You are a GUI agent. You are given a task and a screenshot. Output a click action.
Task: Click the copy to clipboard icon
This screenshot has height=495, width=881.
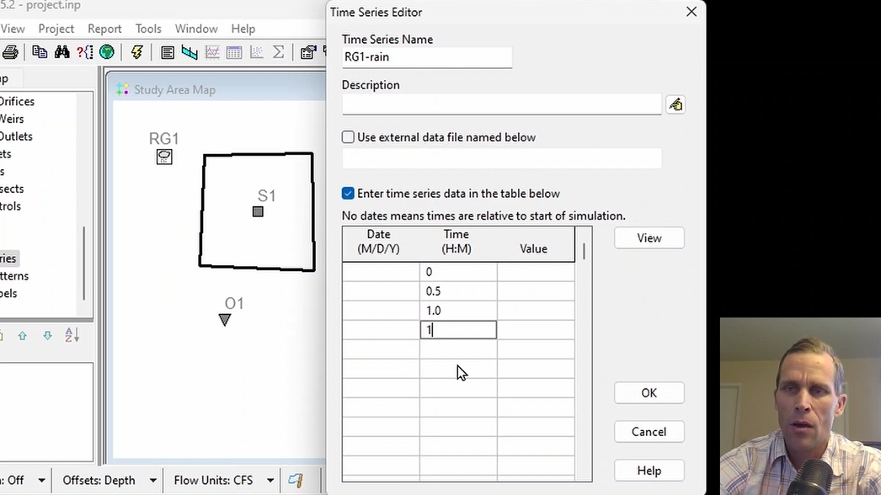40,52
